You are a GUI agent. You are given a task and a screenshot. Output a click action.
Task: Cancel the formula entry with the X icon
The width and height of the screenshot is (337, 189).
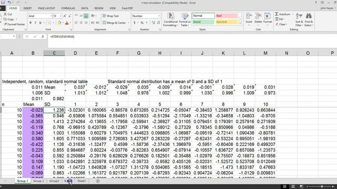pyautogui.click(x=27, y=37)
